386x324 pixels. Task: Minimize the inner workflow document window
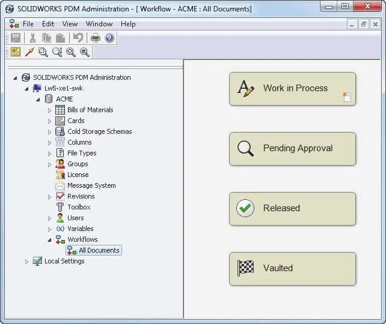click(352, 25)
